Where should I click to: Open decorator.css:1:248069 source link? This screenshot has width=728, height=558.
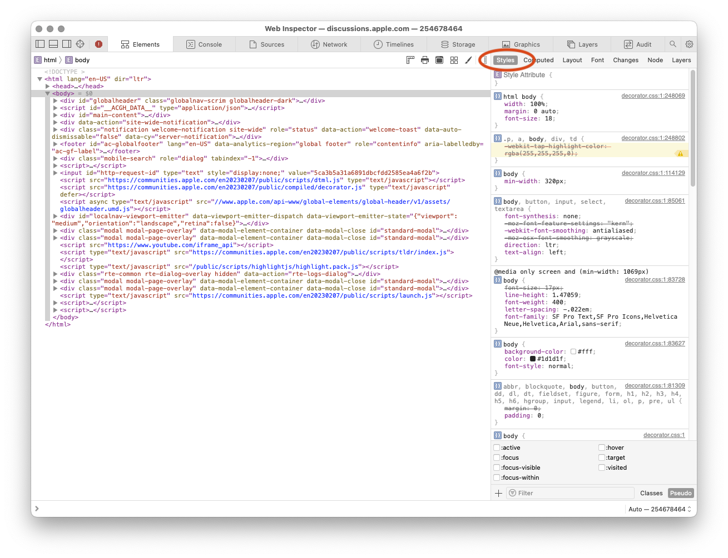[x=653, y=96]
